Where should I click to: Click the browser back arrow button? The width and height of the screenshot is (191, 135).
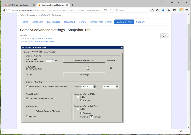4,10
